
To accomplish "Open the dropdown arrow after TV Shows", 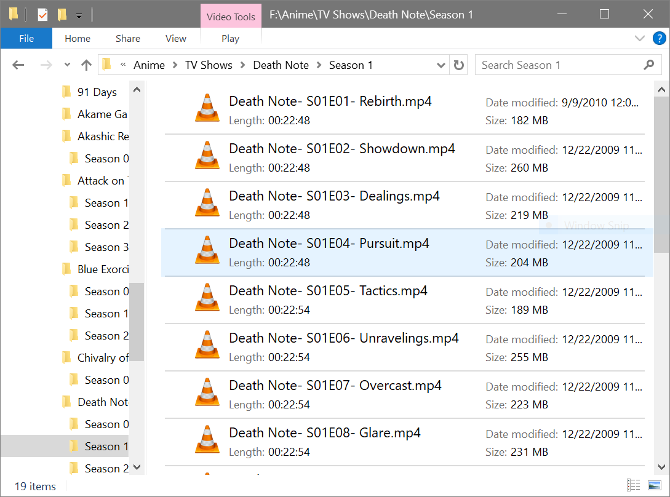I will pyautogui.click(x=242, y=65).
